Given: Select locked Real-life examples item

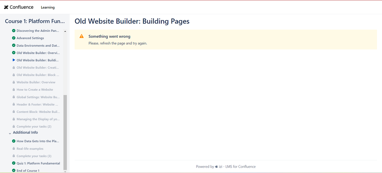Looking at the screenshot, I should pos(30,149).
